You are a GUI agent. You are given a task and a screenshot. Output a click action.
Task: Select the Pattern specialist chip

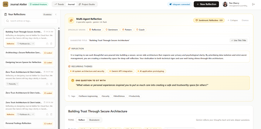[127, 30]
